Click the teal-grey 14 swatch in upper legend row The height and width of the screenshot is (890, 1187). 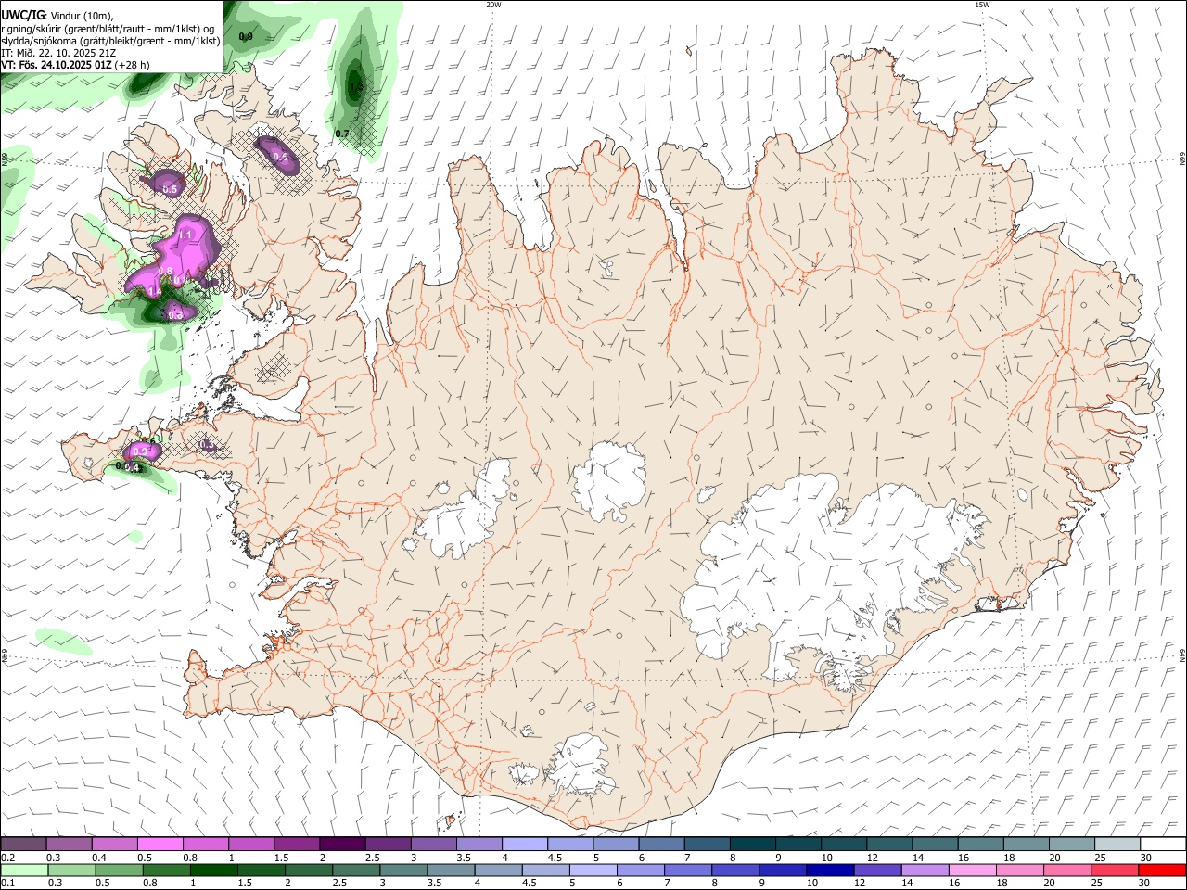click(935, 844)
